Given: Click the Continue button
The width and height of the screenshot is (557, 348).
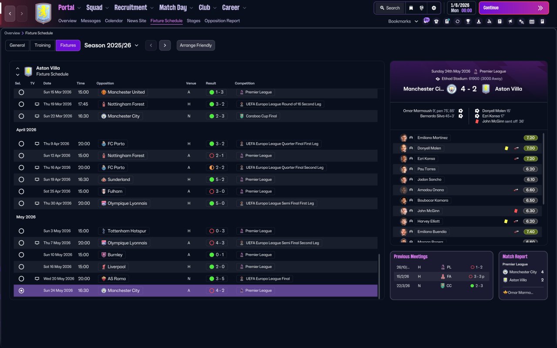Looking at the screenshot, I should pyautogui.click(x=513, y=8).
